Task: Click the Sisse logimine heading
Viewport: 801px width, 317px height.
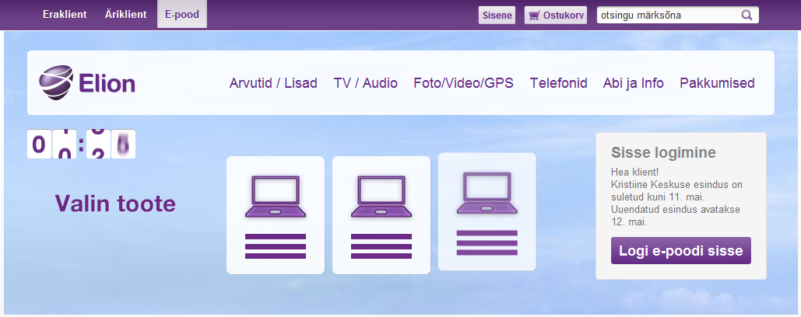Action: [x=663, y=152]
